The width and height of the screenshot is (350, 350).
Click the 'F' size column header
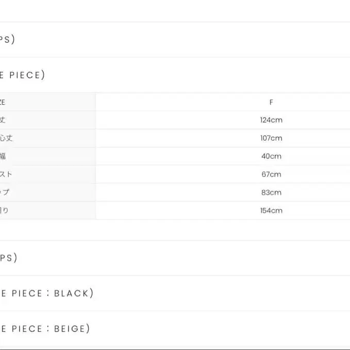[x=271, y=102]
